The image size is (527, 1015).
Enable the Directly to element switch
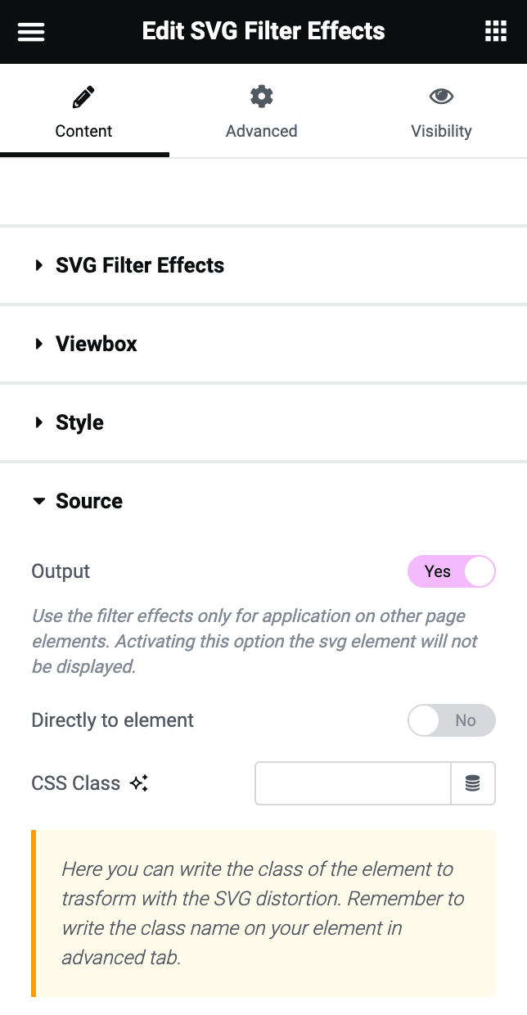[452, 720]
